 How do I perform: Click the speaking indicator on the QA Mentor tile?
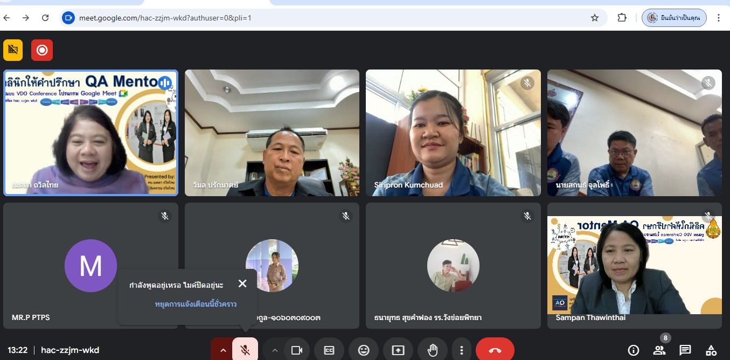click(165, 83)
